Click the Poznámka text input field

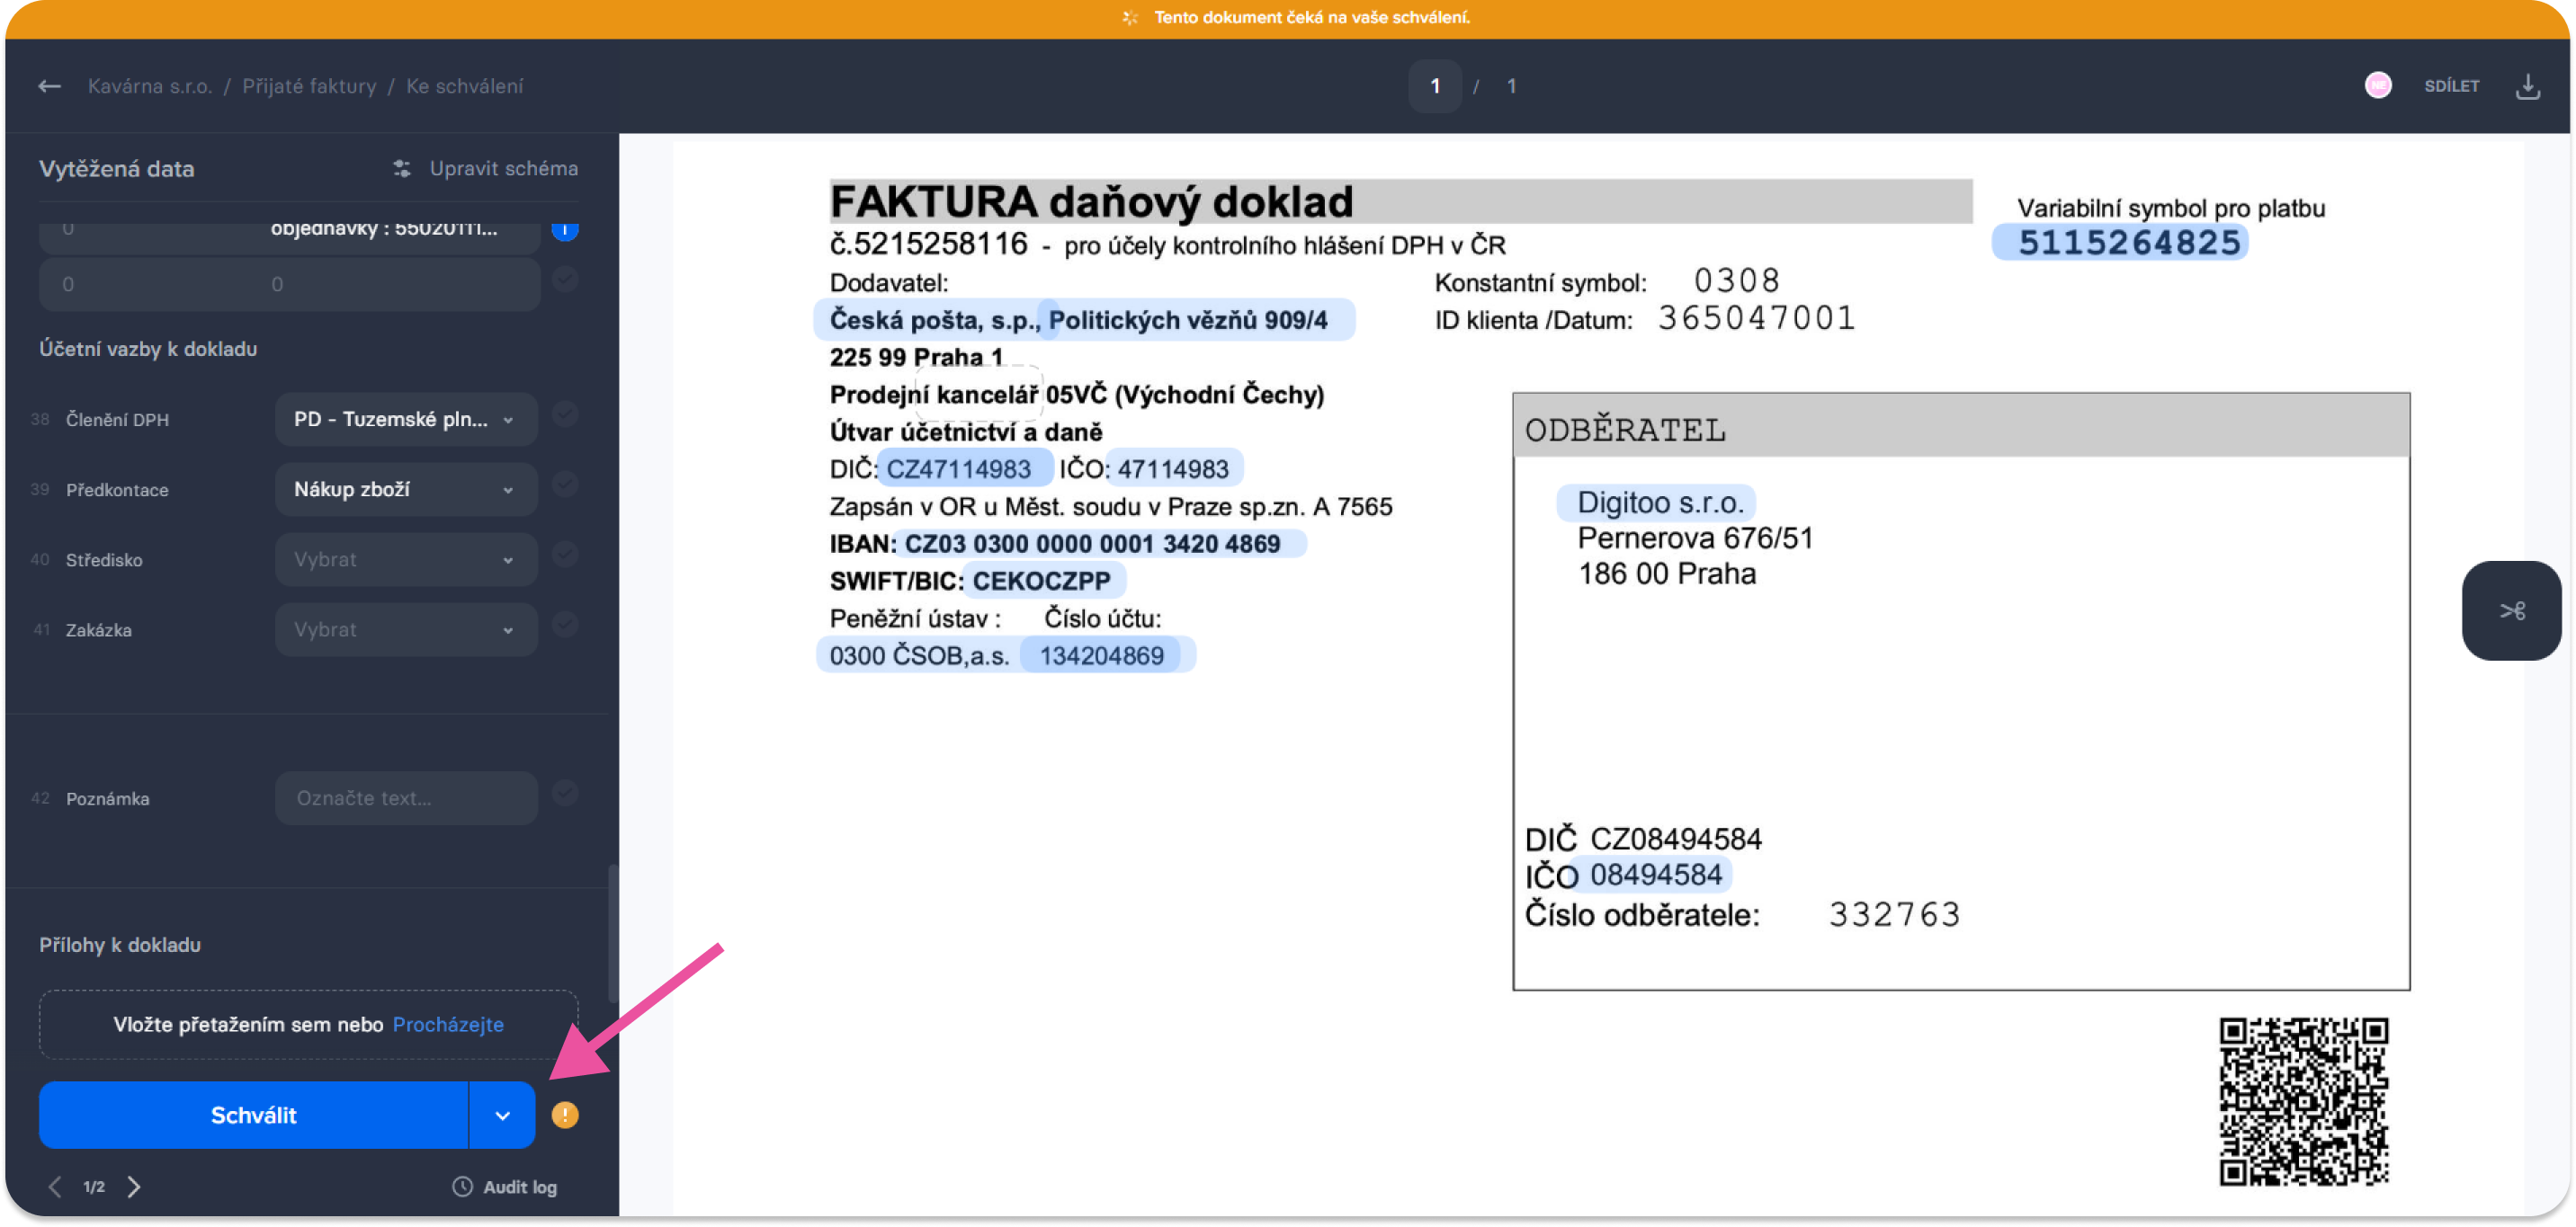[406, 798]
